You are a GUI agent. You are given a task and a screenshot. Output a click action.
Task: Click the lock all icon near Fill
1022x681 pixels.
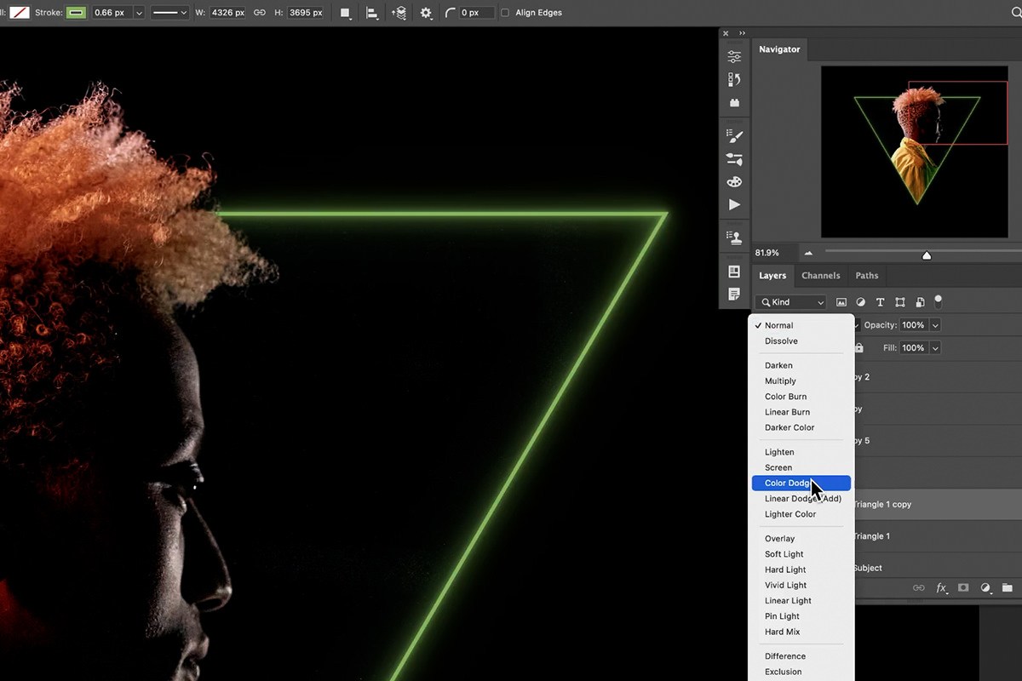pyautogui.click(x=858, y=348)
